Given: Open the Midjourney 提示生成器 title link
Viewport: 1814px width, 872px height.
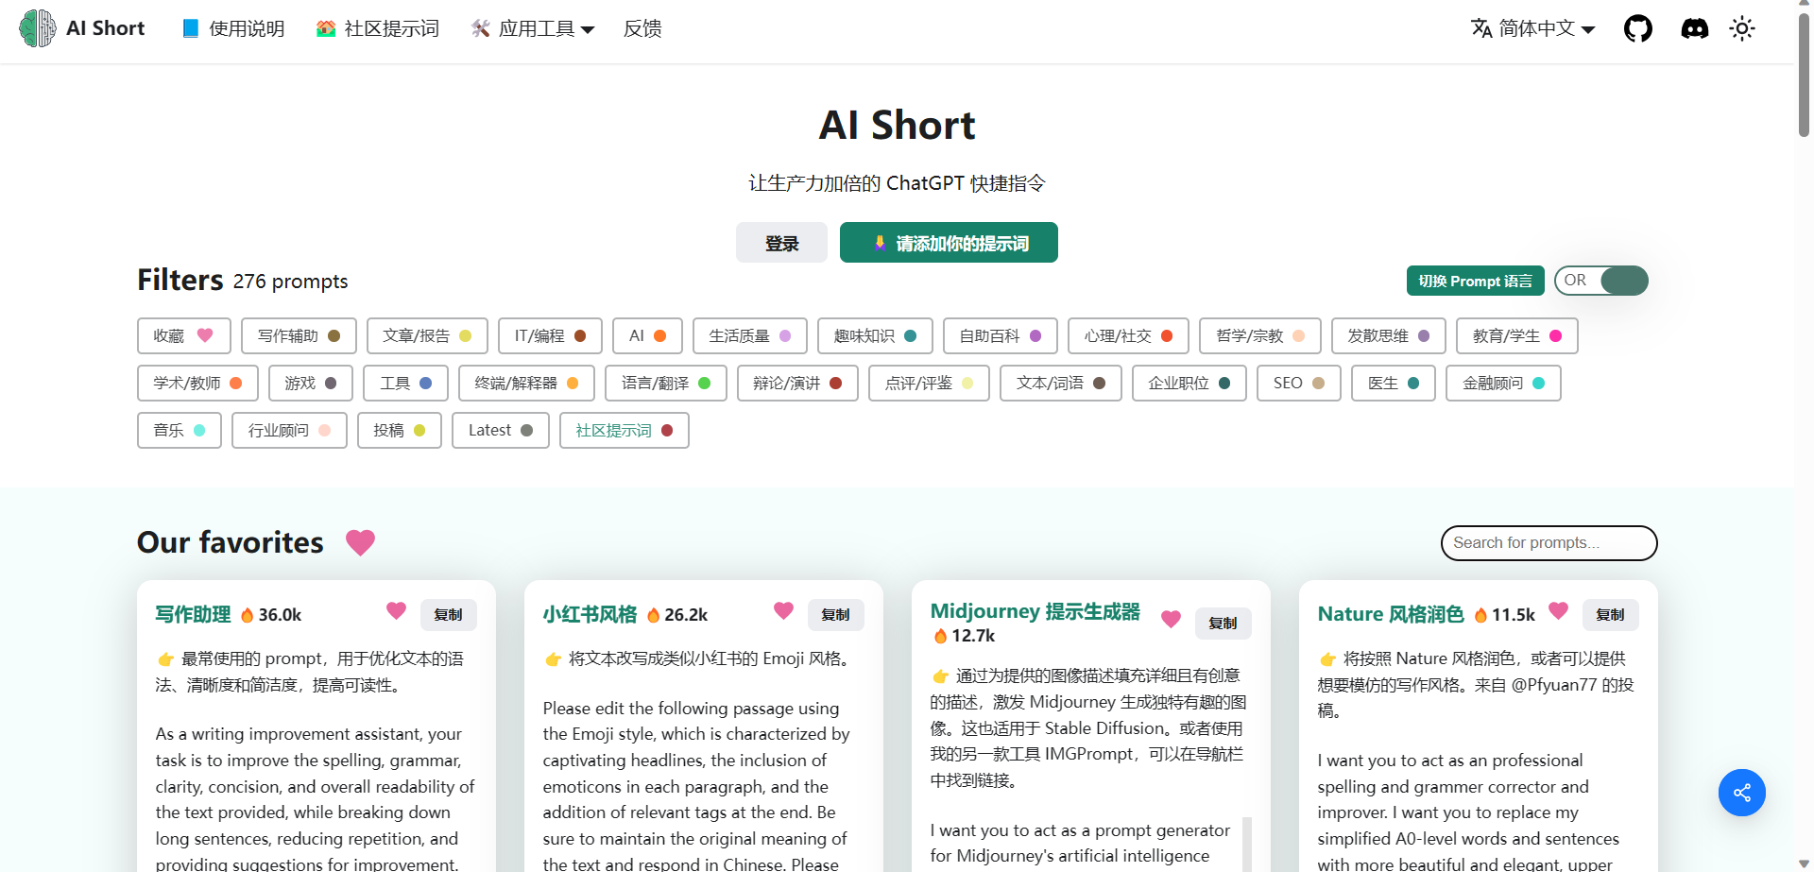Looking at the screenshot, I should (x=1035, y=612).
